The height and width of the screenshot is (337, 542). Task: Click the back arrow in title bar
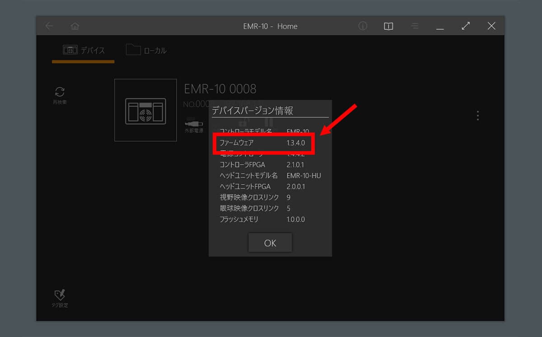[49, 26]
